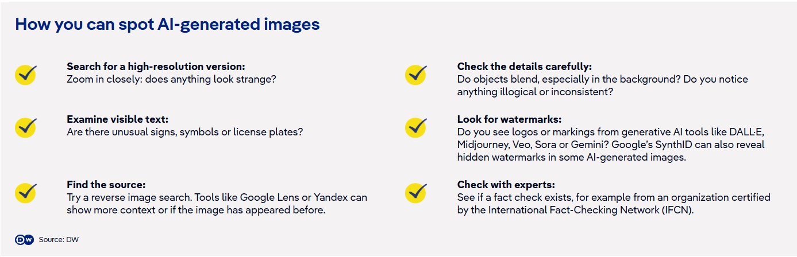
Task: Click the checkmark next to Check with experts
Action: [x=416, y=192]
